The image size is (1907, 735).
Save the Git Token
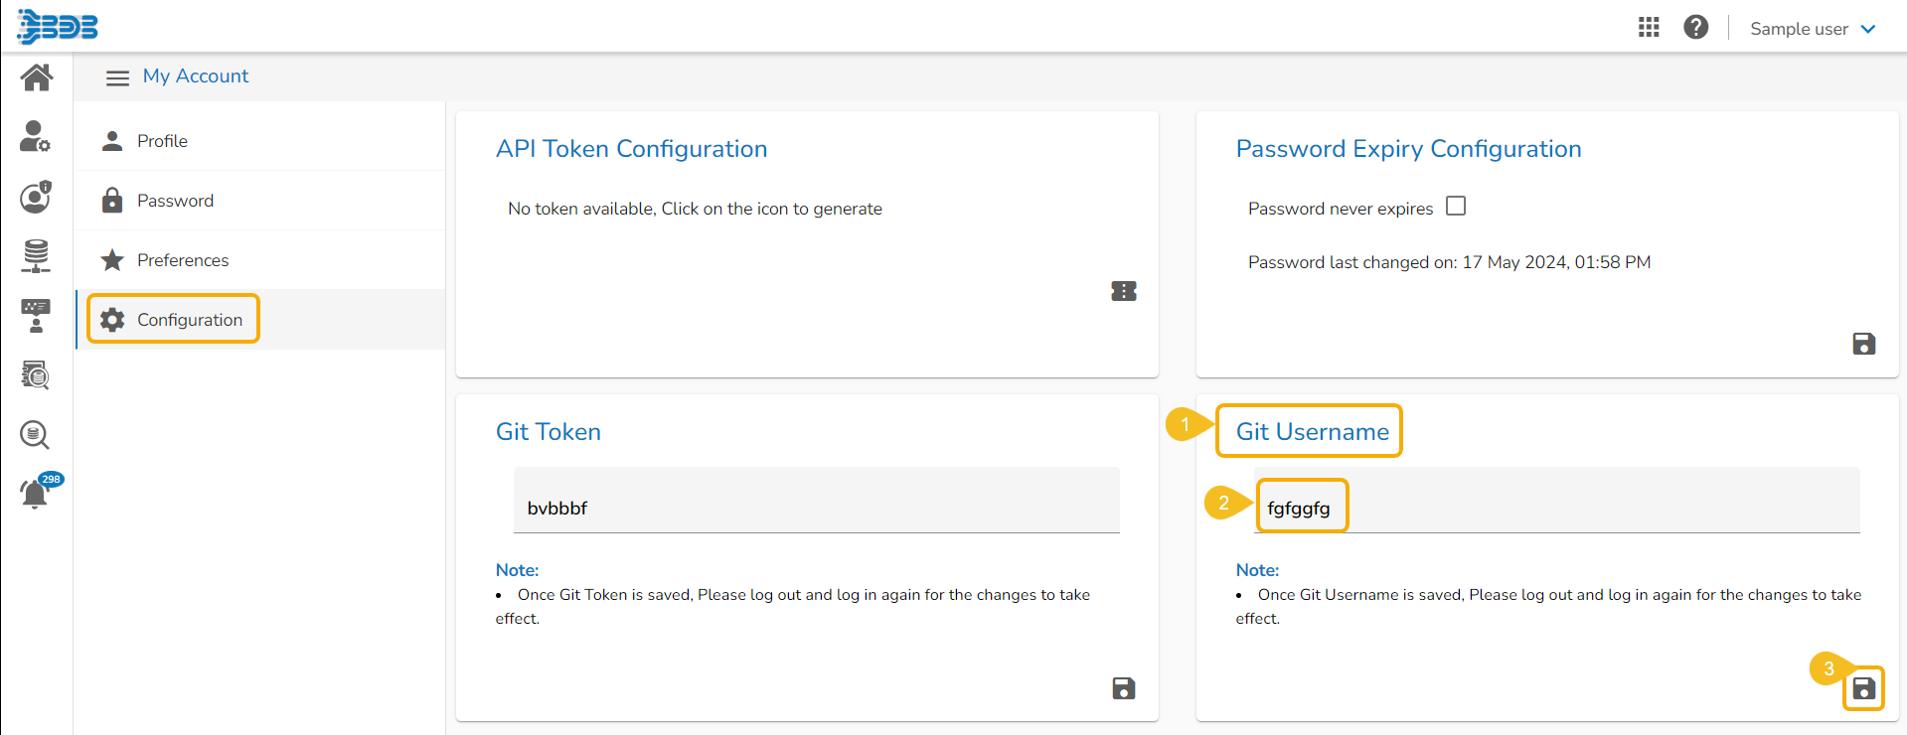coord(1123,688)
